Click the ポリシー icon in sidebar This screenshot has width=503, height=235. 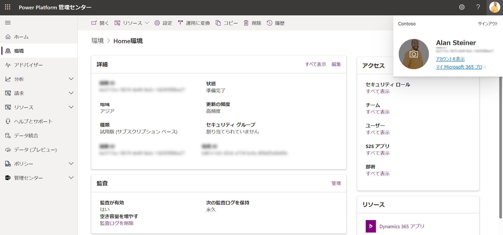pos(8,164)
